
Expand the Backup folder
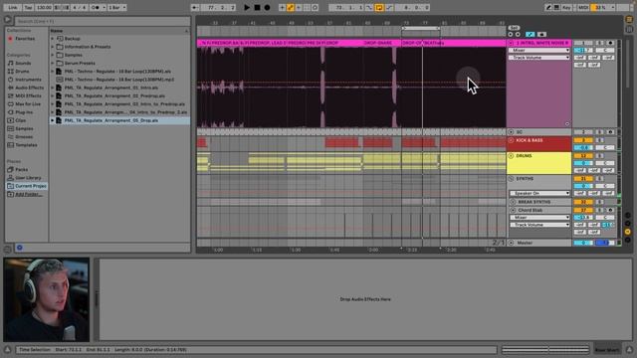pos(53,39)
